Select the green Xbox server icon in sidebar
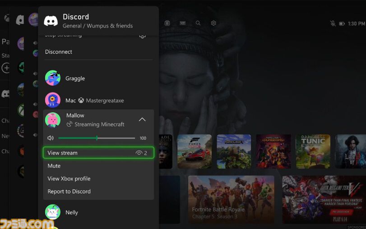366x229 pixels. pyautogui.click(x=21, y=110)
